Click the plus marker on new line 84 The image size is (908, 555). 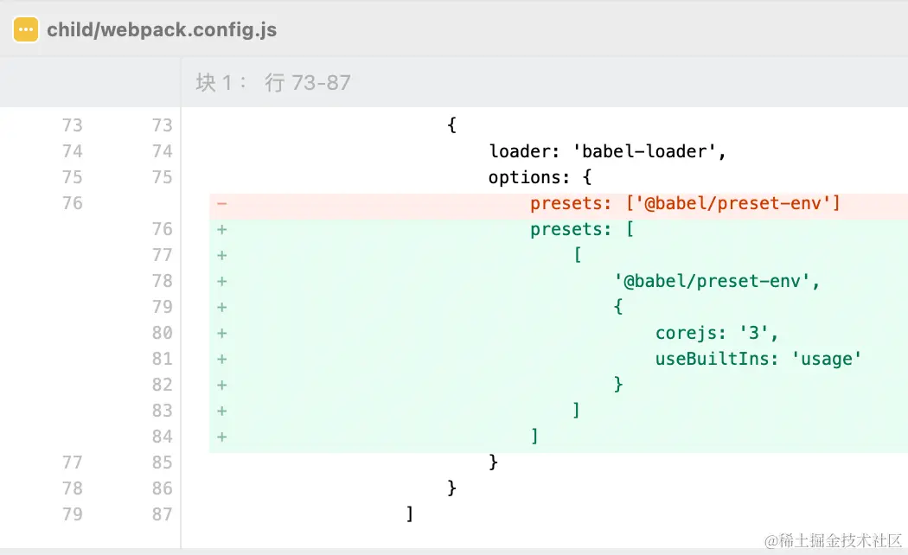[221, 437]
